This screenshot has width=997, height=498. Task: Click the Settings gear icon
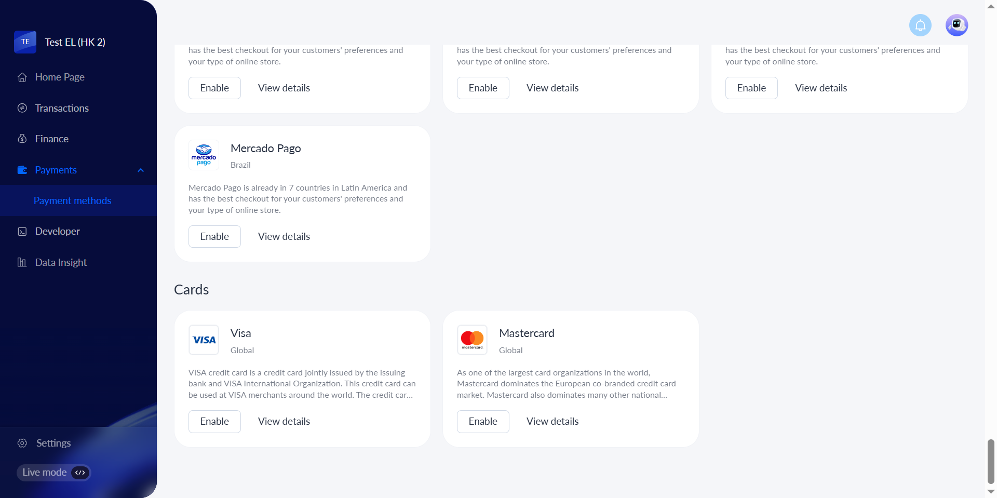(22, 443)
